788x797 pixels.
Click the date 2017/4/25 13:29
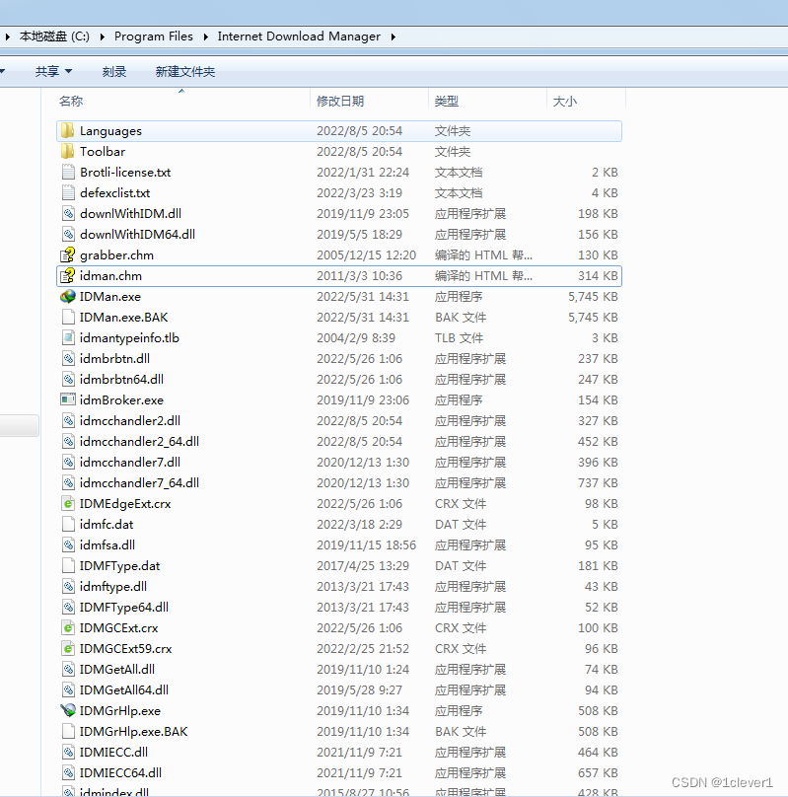[x=363, y=566]
